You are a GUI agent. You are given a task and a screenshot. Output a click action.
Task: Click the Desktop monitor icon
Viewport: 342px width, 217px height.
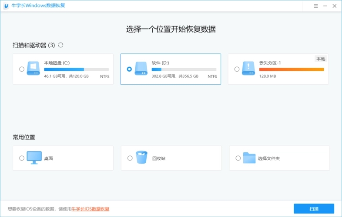[34, 158]
